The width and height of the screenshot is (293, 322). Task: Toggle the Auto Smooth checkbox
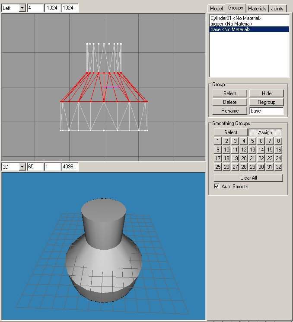click(x=217, y=187)
